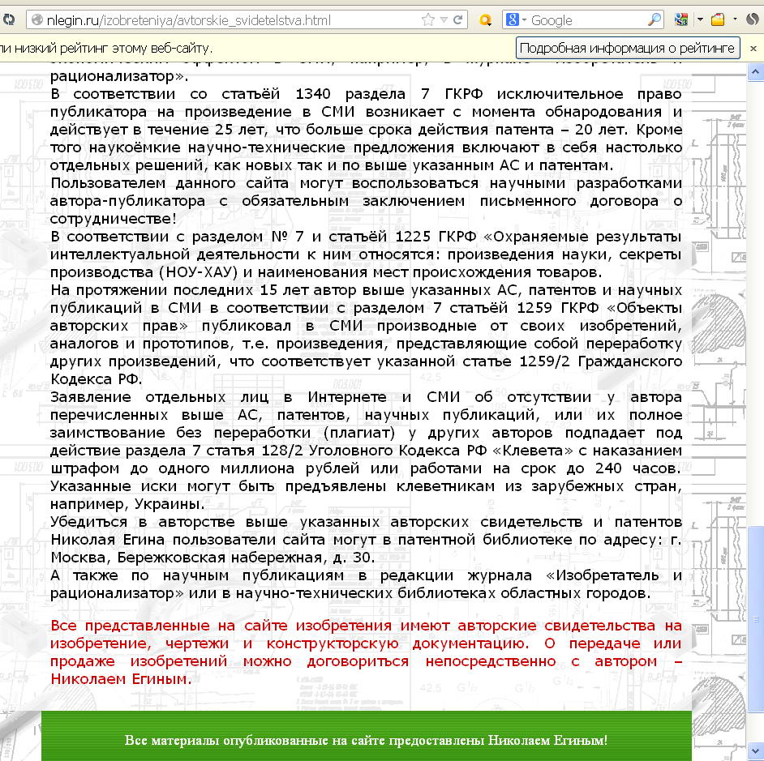Click the text 'Москва, Бережковская набережная, д. 30.'

click(213, 558)
